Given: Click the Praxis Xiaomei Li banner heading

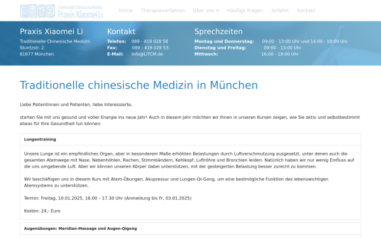Looking at the screenshot, I should (x=51, y=32).
